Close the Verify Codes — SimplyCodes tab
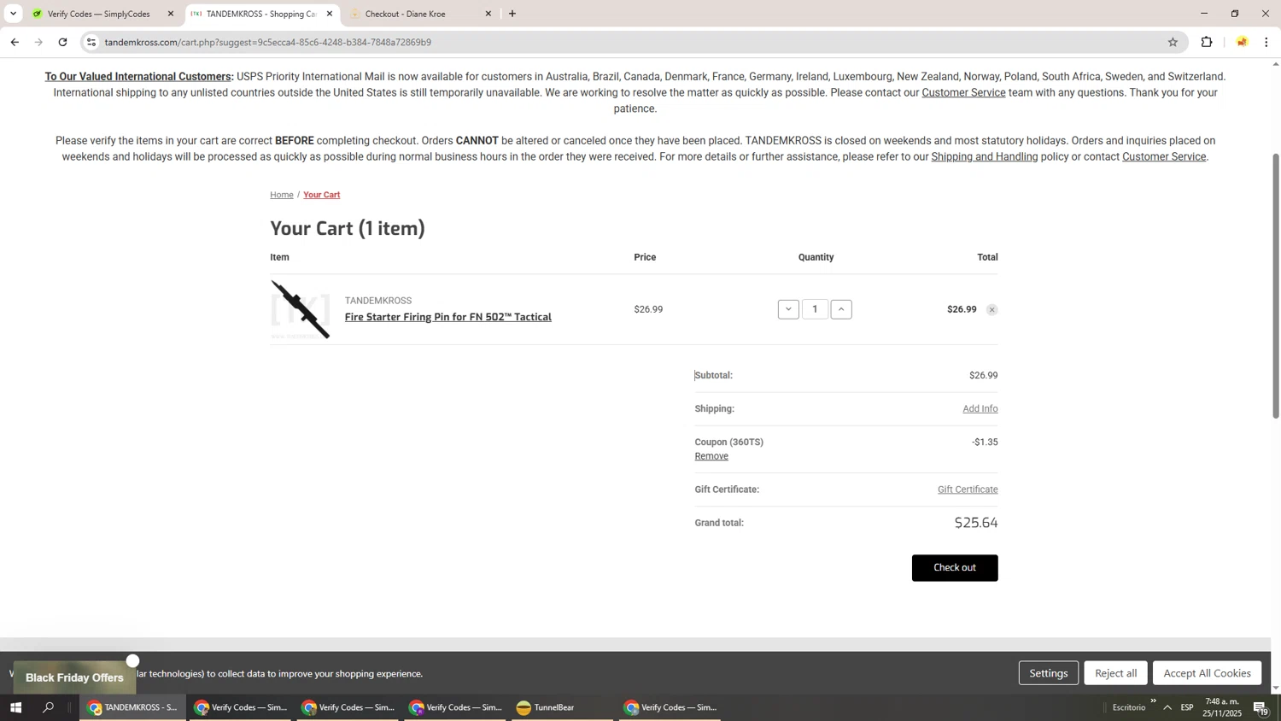Image resolution: width=1281 pixels, height=721 pixels. [171, 14]
